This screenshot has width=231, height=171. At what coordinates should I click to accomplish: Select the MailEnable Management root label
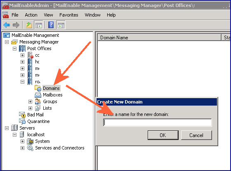[x=35, y=35]
